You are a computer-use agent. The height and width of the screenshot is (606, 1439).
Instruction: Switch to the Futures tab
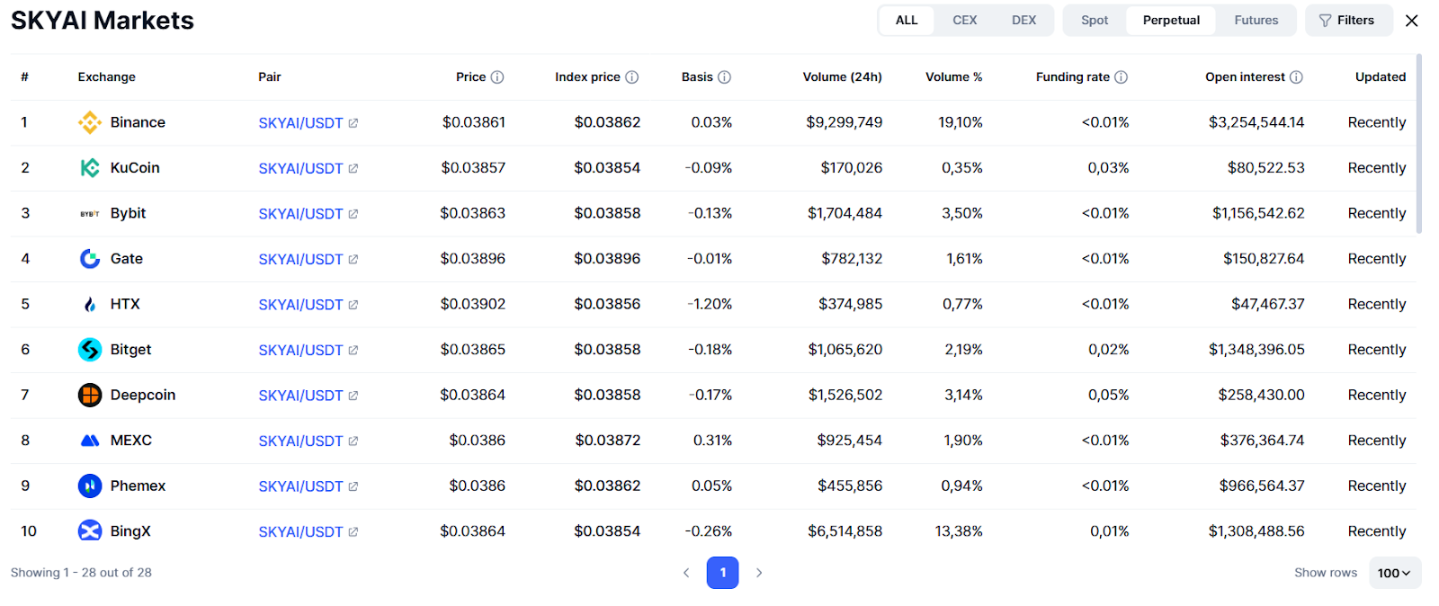pos(1256,21)
